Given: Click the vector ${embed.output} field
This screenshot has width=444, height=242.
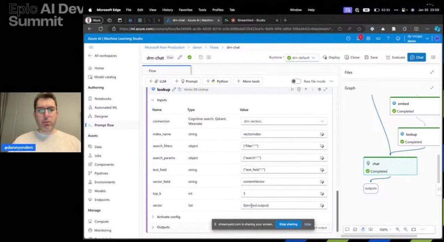Looking at the screenshot, I should tap(284, 205).
